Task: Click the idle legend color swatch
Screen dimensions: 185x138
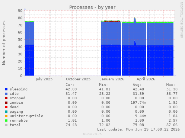Action: click(x=6, y=94)
